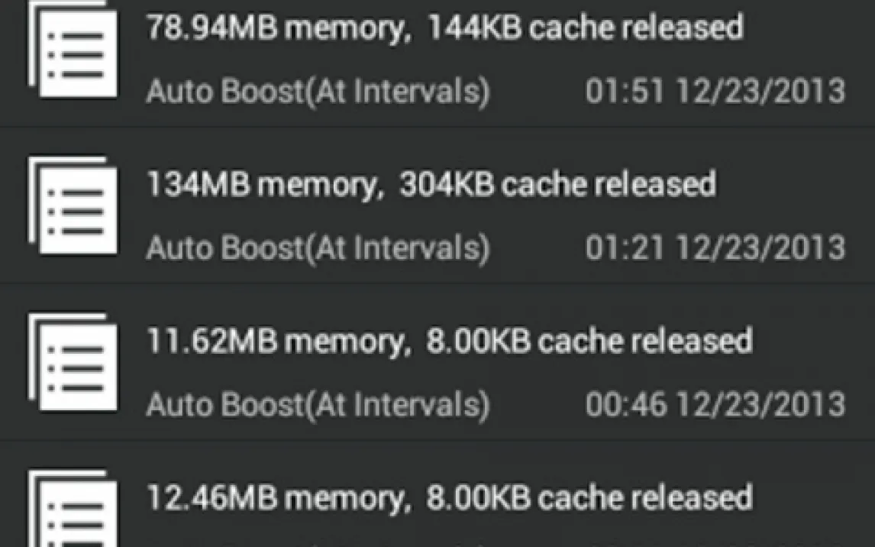Viewport: 875px width, 547px height.
Task: Select "8.00KB cache released" in the 12.46MB entry
Action: [589, 498]
